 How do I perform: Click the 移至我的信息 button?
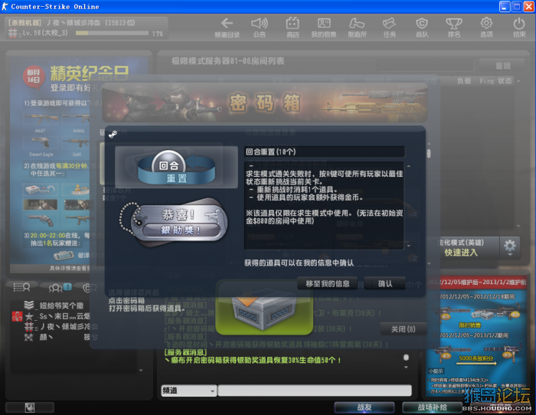327,283
